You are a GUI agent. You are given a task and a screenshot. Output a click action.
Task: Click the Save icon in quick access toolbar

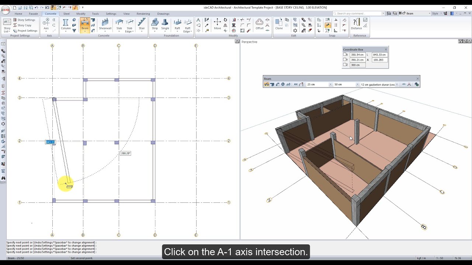pyautogui.click(x=25, y=7)
